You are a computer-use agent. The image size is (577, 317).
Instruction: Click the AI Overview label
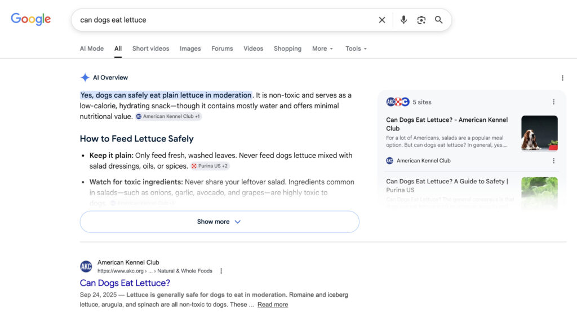110,78
